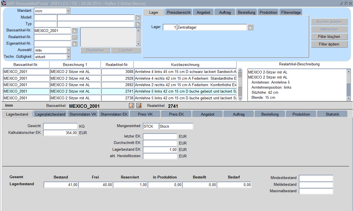Expand the Mandant dropdown

tap(68, 11)
